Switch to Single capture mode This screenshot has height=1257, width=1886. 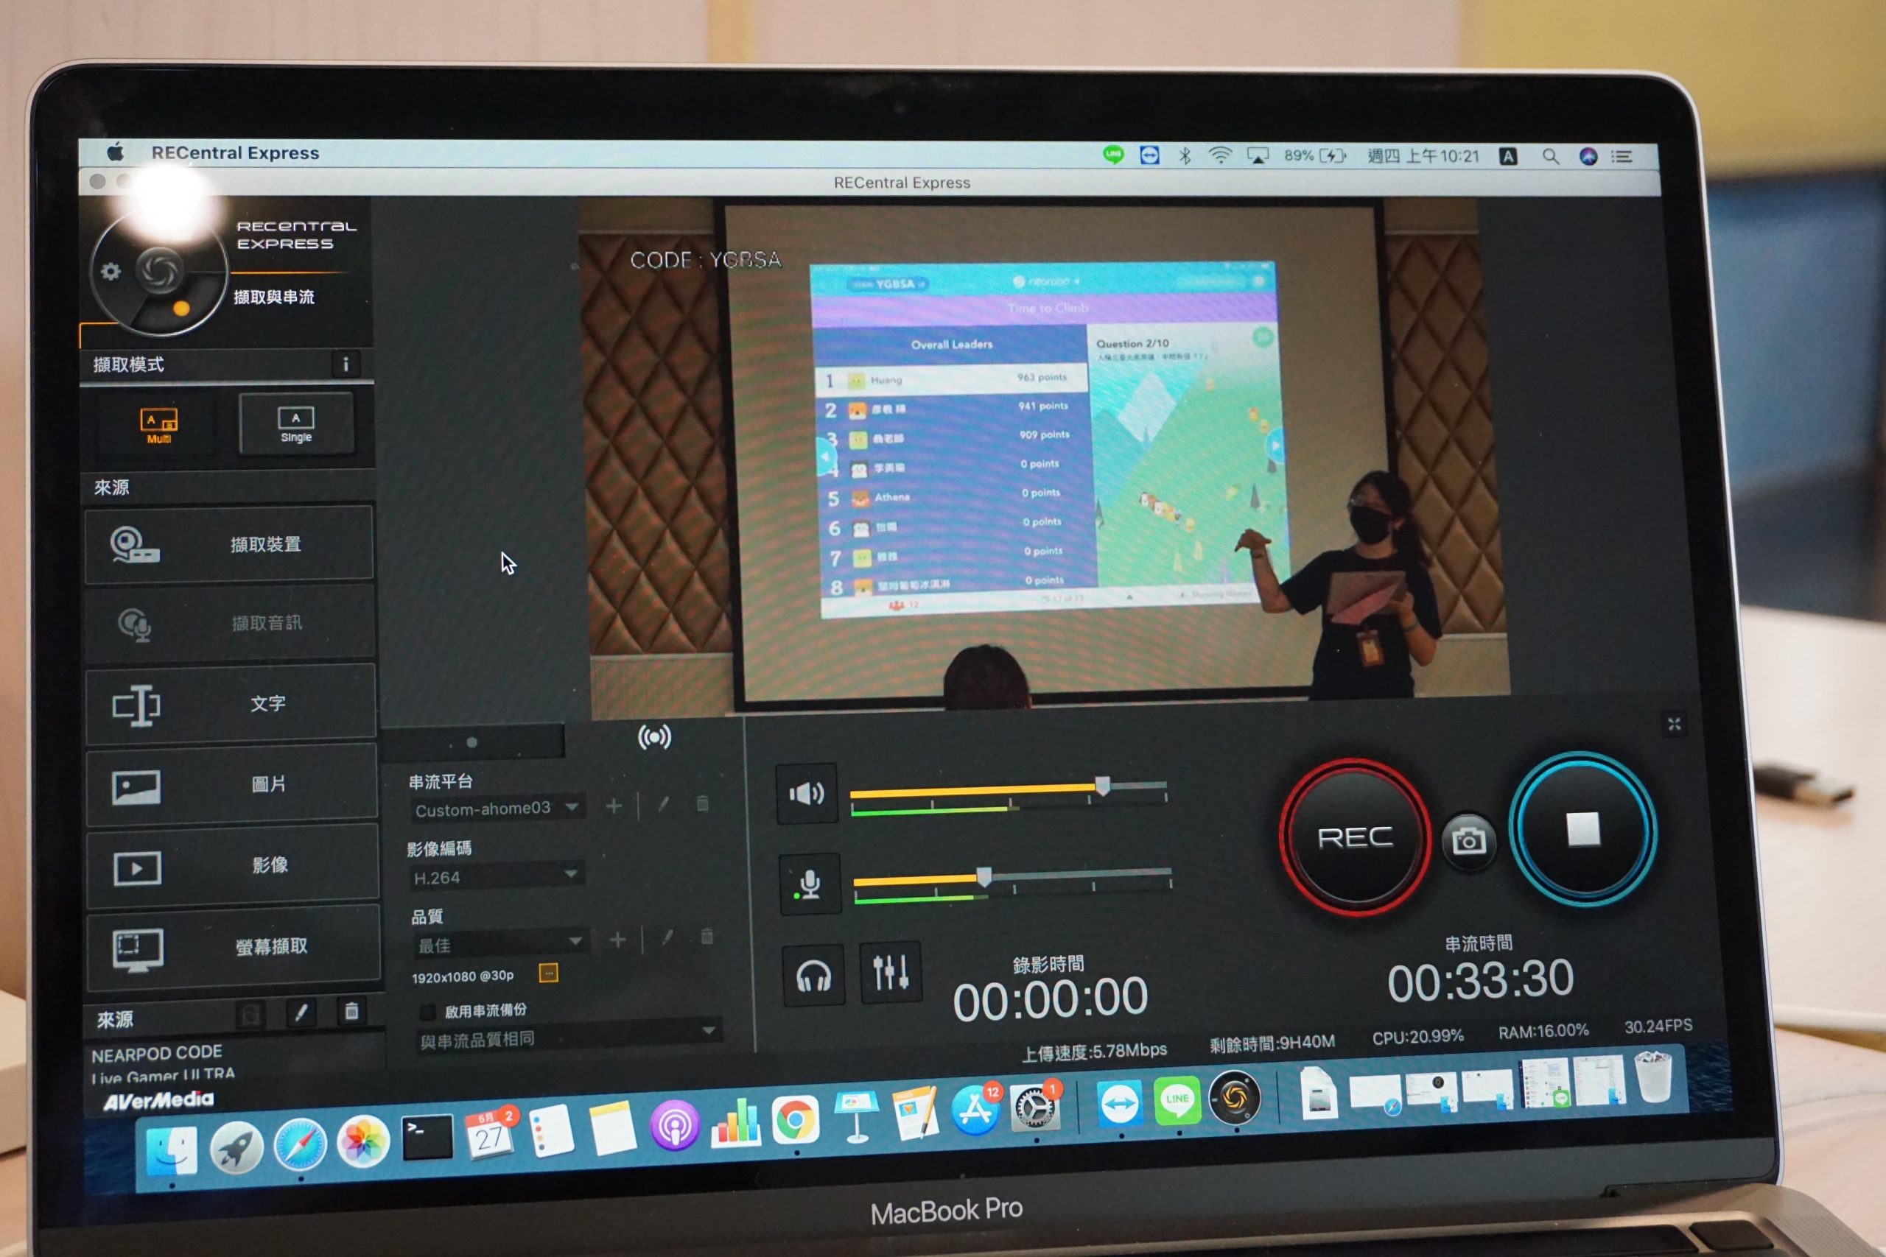coord(296,423)
